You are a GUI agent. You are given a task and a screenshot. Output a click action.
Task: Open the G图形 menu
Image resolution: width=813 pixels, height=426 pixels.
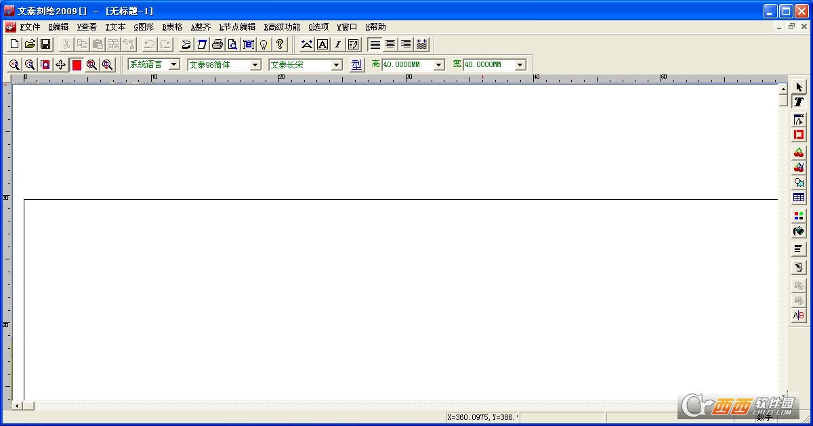(144, 27)
